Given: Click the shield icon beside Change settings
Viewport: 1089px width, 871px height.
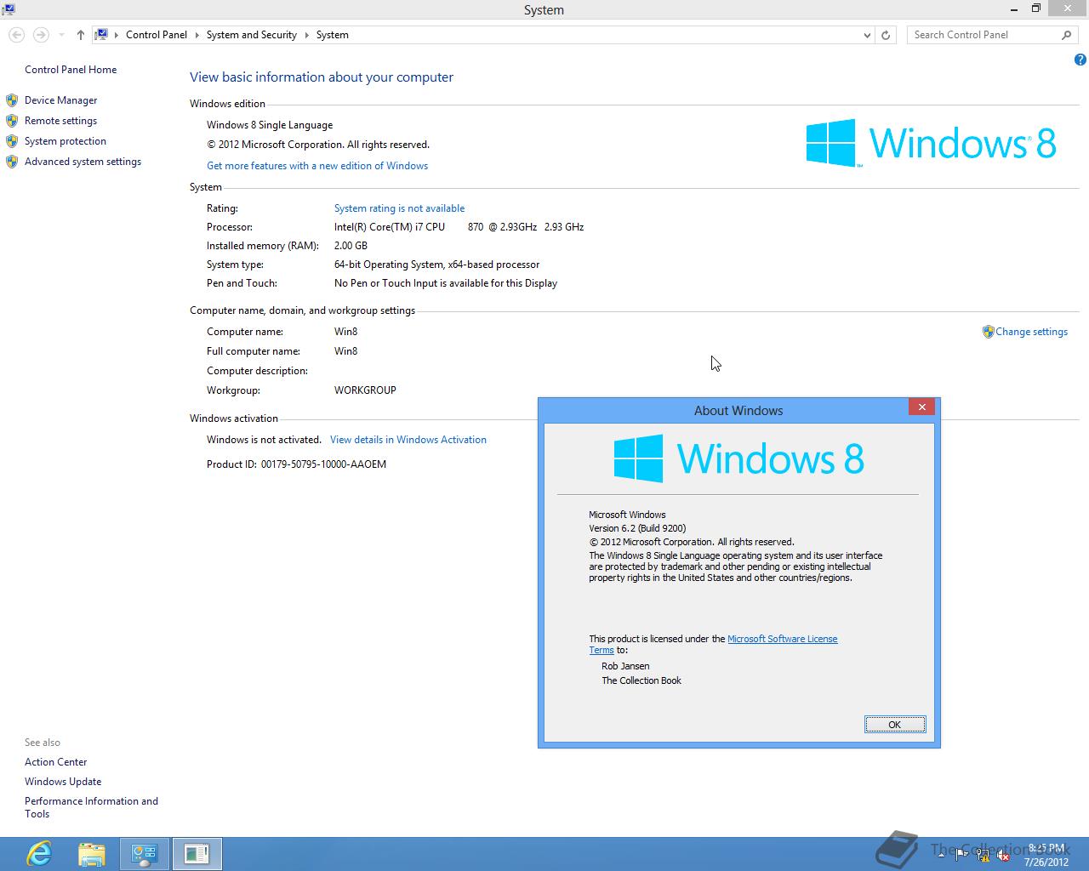Looking at the screenshot, I should (988, 332).
